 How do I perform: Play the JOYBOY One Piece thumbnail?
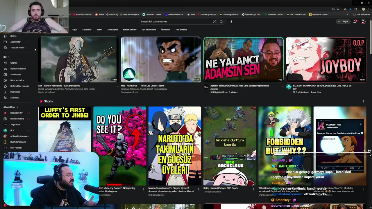pos(326,60)
